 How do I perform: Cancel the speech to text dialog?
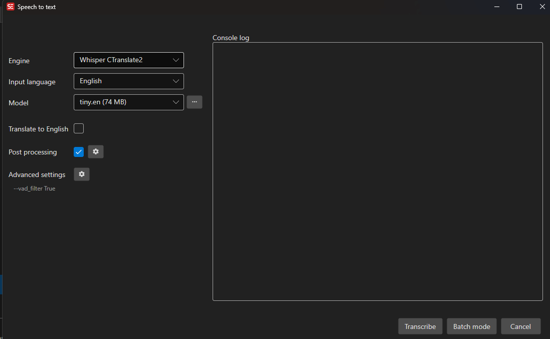click(520, 326)
